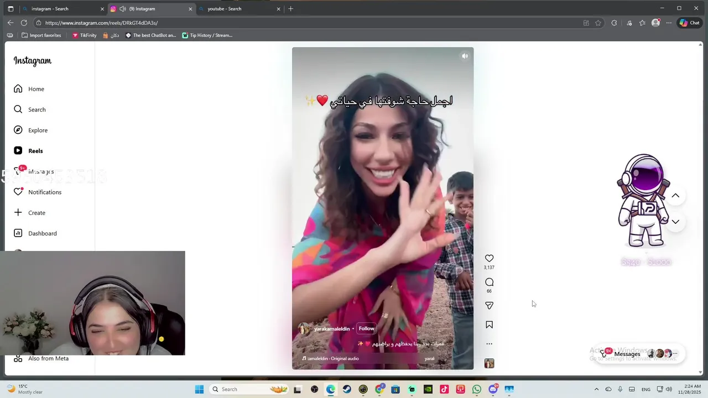708x398 pixels.
Task: Open WhatsApp from the taskbar
Action: pyautogui.click(x=477, y=389)
